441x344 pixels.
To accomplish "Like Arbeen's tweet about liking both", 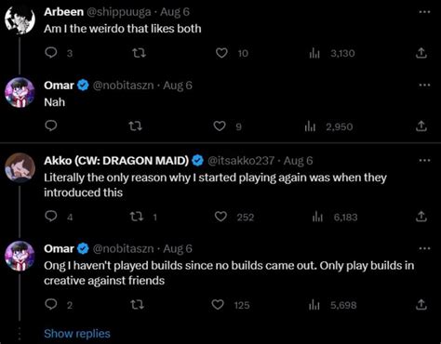I will tap(221, 53).
